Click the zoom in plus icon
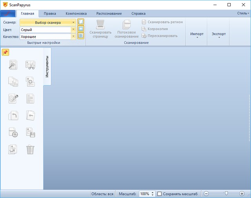The height and width of the screenshot is (198, 251). pos(242,194)
